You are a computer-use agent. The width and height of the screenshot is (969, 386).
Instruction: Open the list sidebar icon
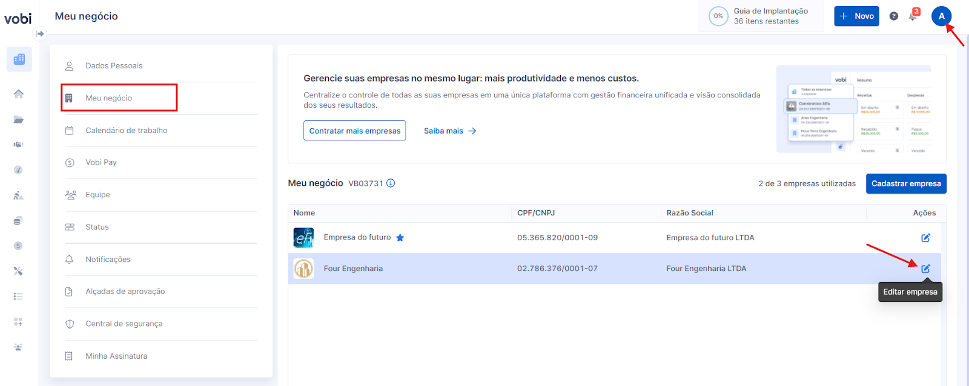click(x=19, y=296)
